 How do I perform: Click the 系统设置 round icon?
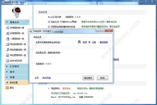tap(7, 83)
